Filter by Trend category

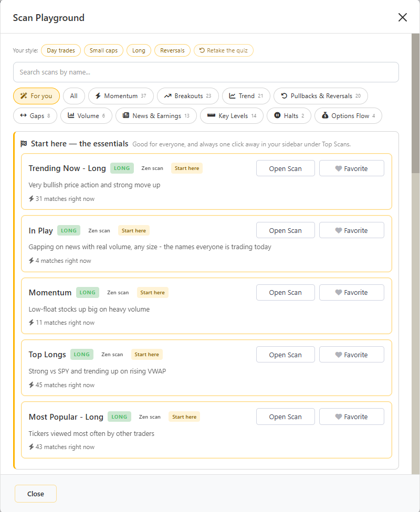tap(246, 96)
